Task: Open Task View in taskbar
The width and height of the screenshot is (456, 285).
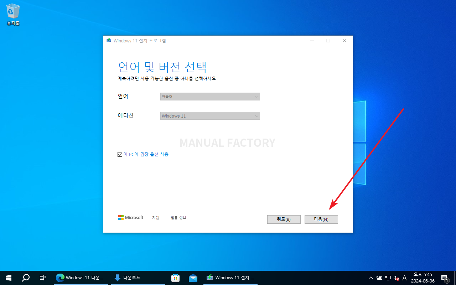Action: (43, 278)
